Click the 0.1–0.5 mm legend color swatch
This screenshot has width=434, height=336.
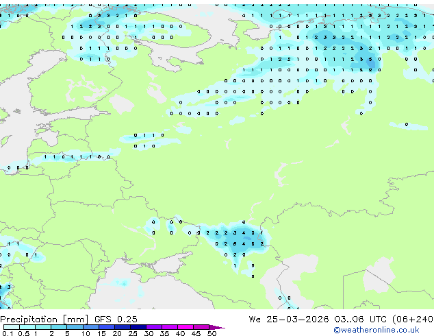[12, 327]
